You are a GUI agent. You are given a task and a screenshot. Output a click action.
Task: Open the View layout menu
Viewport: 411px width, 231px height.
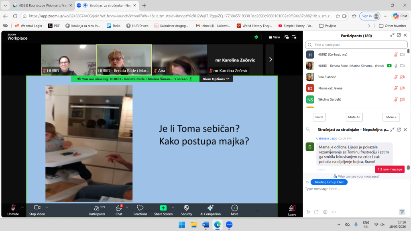275,37
